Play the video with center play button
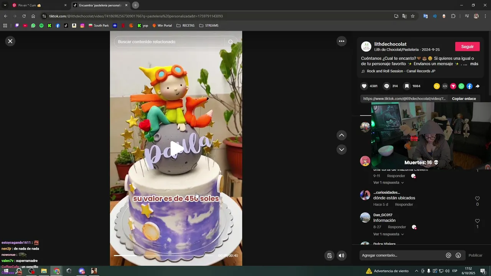This screenshot has width=491, height=276. point(176,149)
